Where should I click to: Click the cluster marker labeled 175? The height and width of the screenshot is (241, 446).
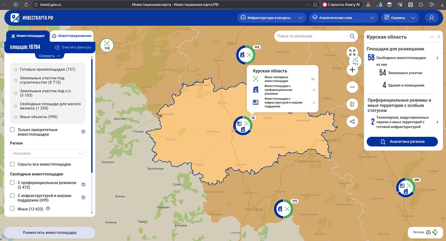284,209
